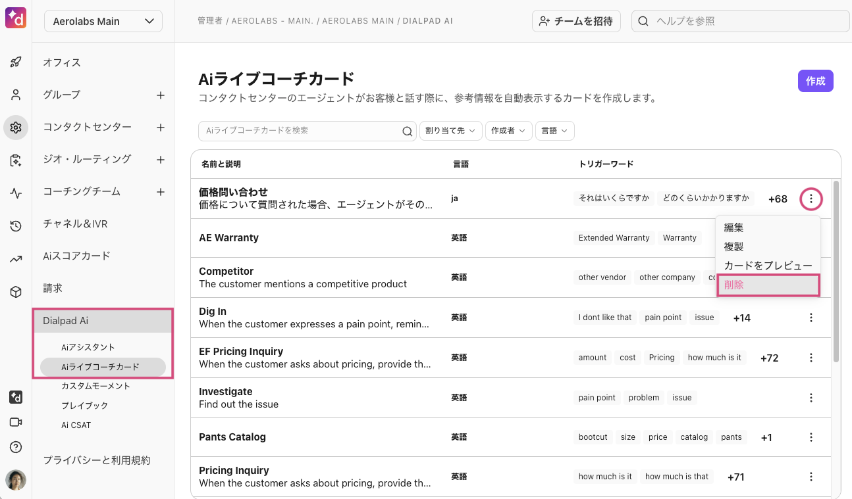Image resolution: width=852 pixels, height=499 pixels.
Task: Click the 作成 button
Action: coord(815,81)
